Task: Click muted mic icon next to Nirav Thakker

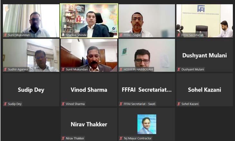Action: [63, 138]
